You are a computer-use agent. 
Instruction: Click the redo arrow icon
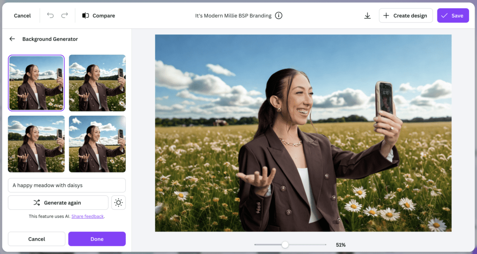(x=64, y=15)
